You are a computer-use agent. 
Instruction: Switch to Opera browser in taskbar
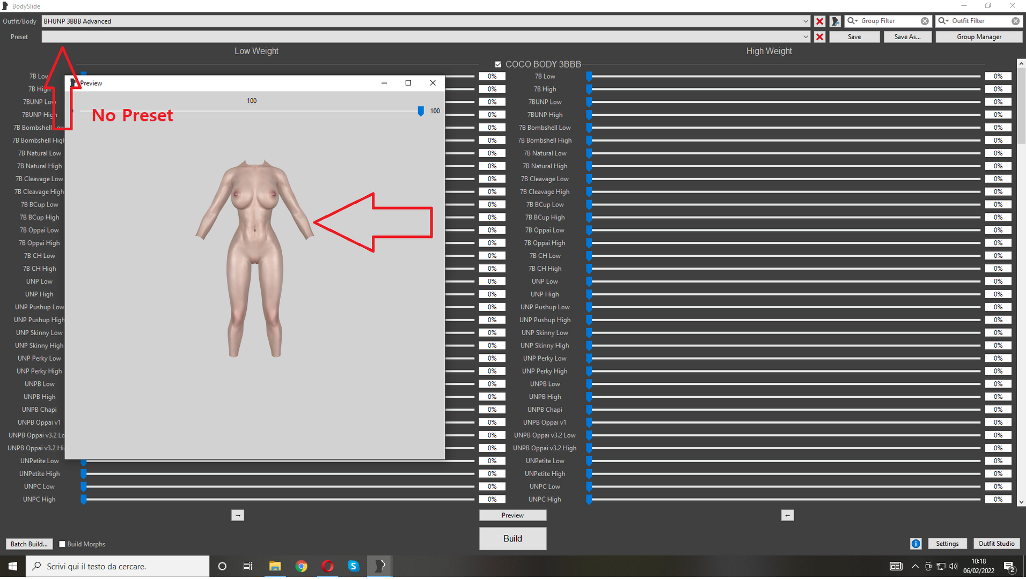327,566
